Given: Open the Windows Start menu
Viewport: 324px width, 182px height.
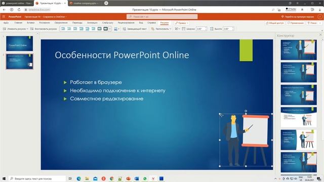Looking at the screenshot, I should (4, 178).
